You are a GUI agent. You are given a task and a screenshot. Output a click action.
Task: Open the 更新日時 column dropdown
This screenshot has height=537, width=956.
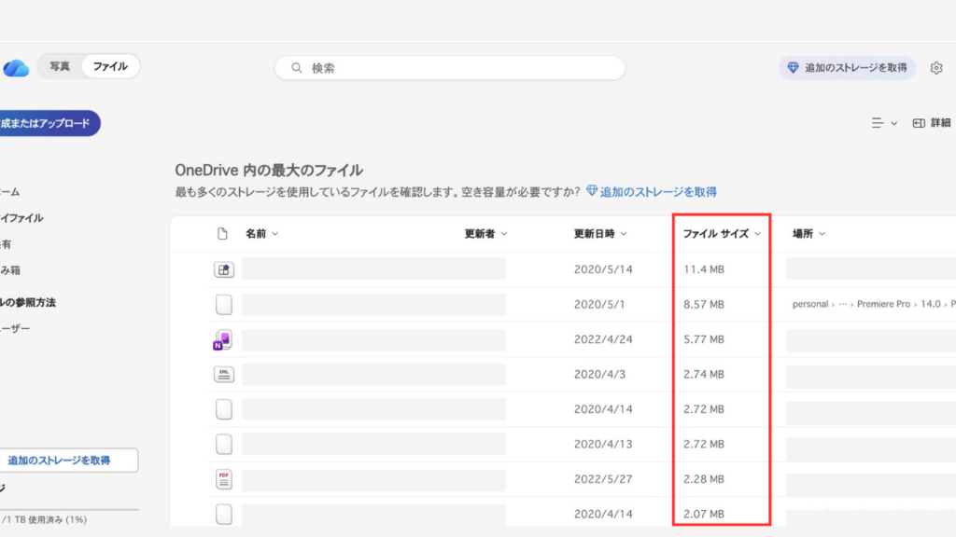tap(599, 234)
